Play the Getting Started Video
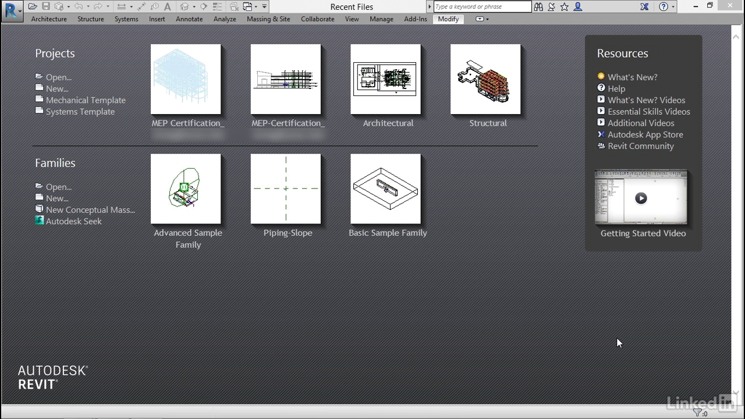The height and width of the screenshot is (419, 745). click(641, 198)
